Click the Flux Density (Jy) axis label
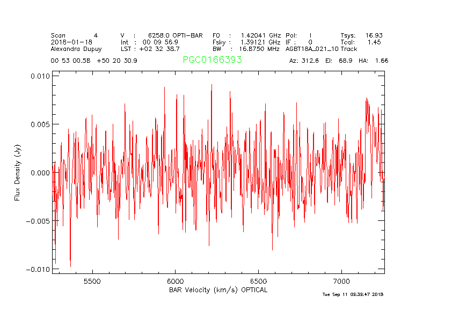 click(x=18, y=172)
